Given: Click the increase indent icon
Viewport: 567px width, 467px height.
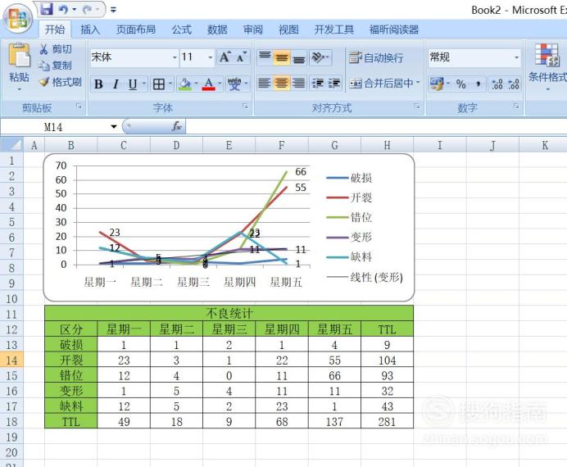Looking at the screenshot, I should coord(334,83).
